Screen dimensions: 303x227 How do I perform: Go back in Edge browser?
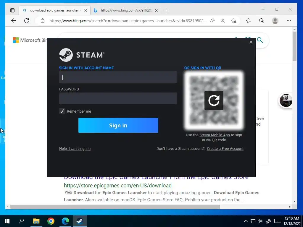14,21
